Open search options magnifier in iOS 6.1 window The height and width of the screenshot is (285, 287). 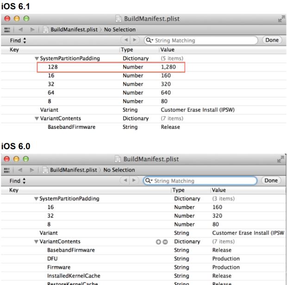pos(150,40)
